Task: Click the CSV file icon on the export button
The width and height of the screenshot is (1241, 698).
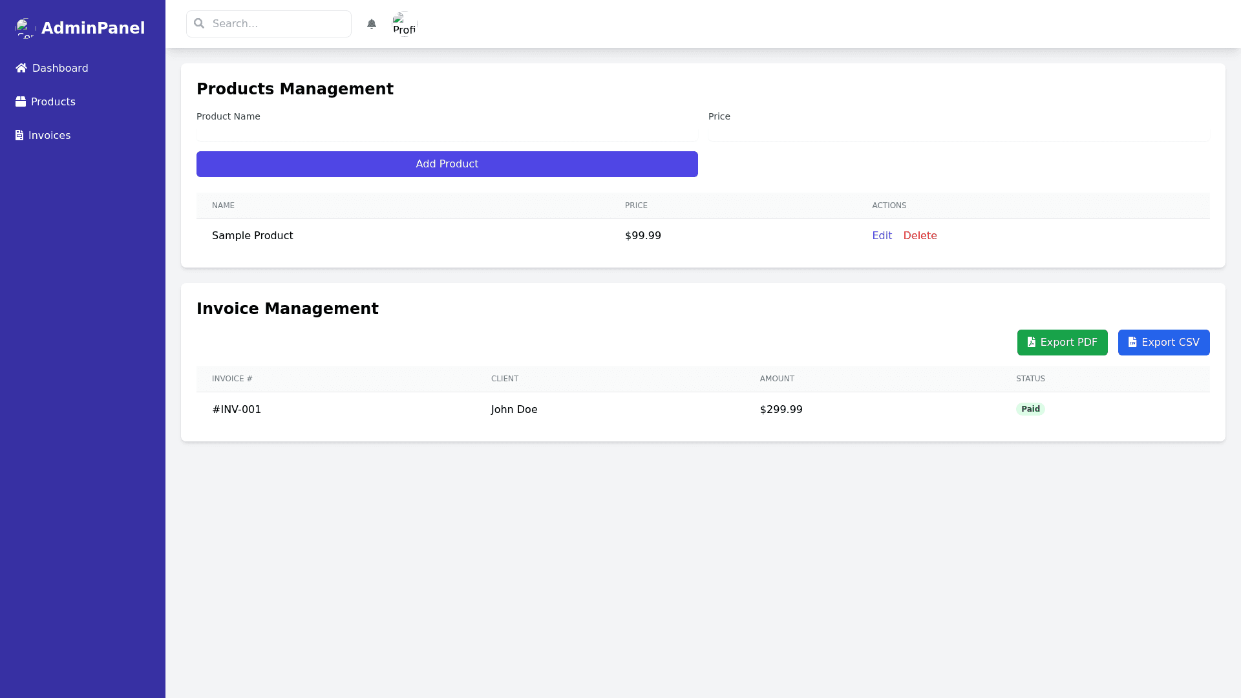Action: click(1132, 343)
